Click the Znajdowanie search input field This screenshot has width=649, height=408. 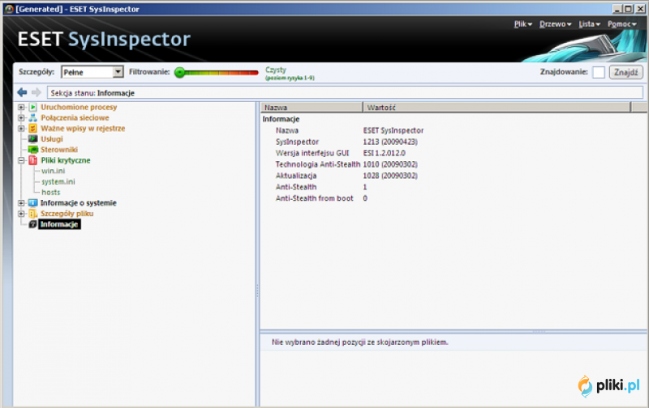click(599, 72)
